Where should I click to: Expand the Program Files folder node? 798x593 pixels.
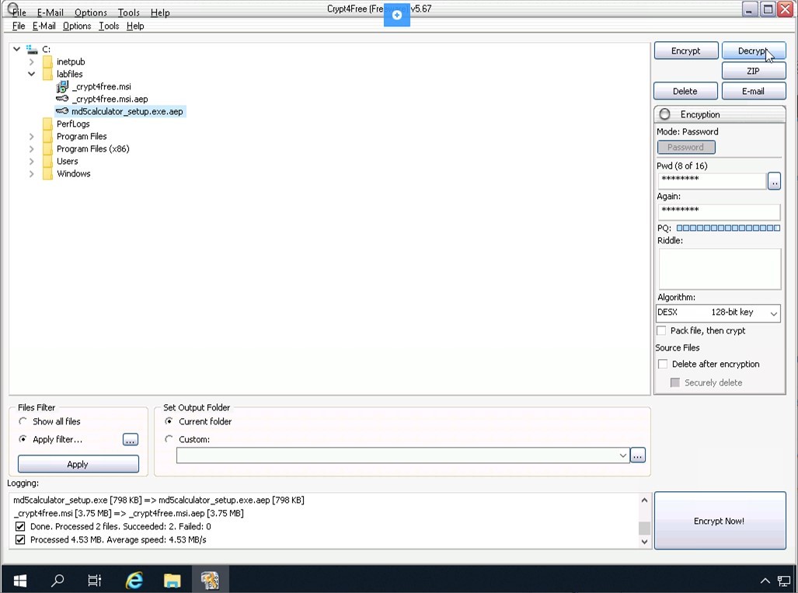tap(31, 137)
